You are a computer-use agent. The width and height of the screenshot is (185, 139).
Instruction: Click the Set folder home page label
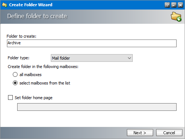34,98
